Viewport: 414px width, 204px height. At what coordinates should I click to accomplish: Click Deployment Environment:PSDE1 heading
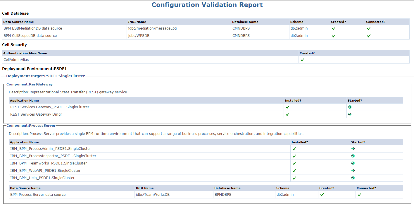pos(34,69)
